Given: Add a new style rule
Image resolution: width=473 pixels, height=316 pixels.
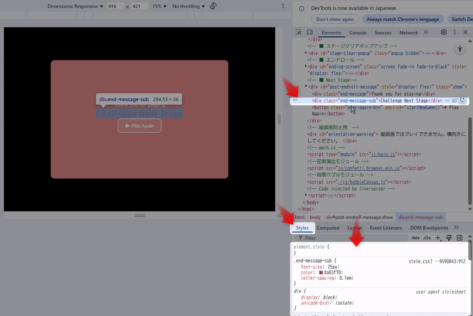Looking at the screenshot, I should pyautogui.click(x=437, y=238).
